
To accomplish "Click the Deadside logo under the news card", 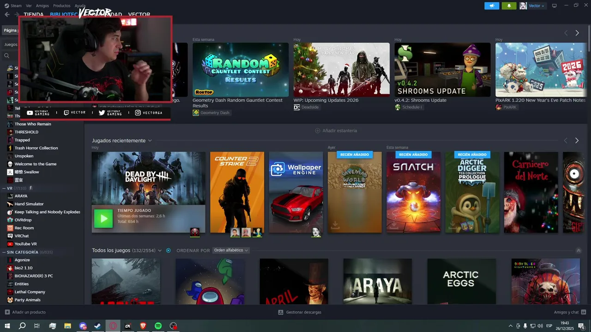I will [x=297, y=107].
